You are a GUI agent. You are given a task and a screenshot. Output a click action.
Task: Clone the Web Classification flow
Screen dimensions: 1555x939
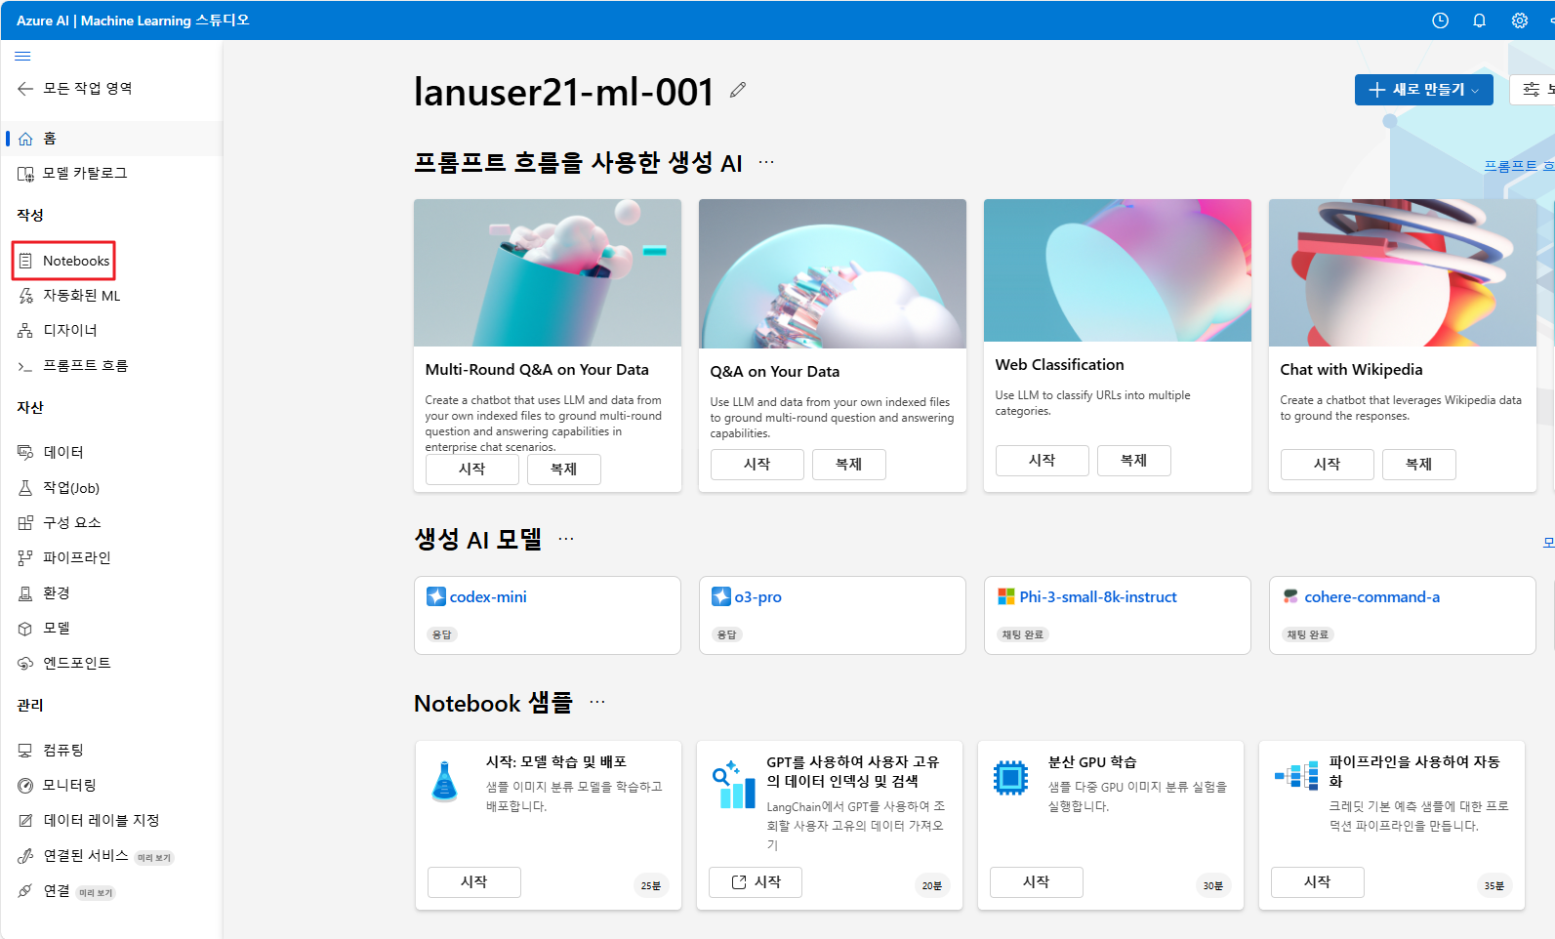coord(1134,461)
